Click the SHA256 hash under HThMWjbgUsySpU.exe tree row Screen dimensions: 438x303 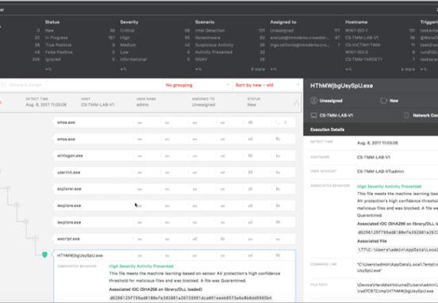click(x=190, y=298)
